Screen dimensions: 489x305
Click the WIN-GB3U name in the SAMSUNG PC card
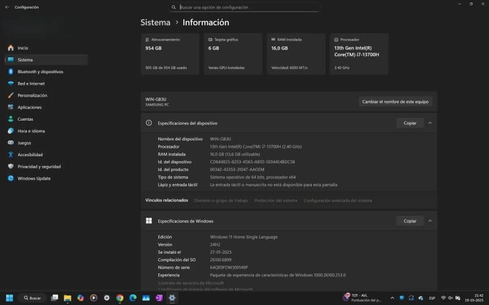(x=156, y=99)
